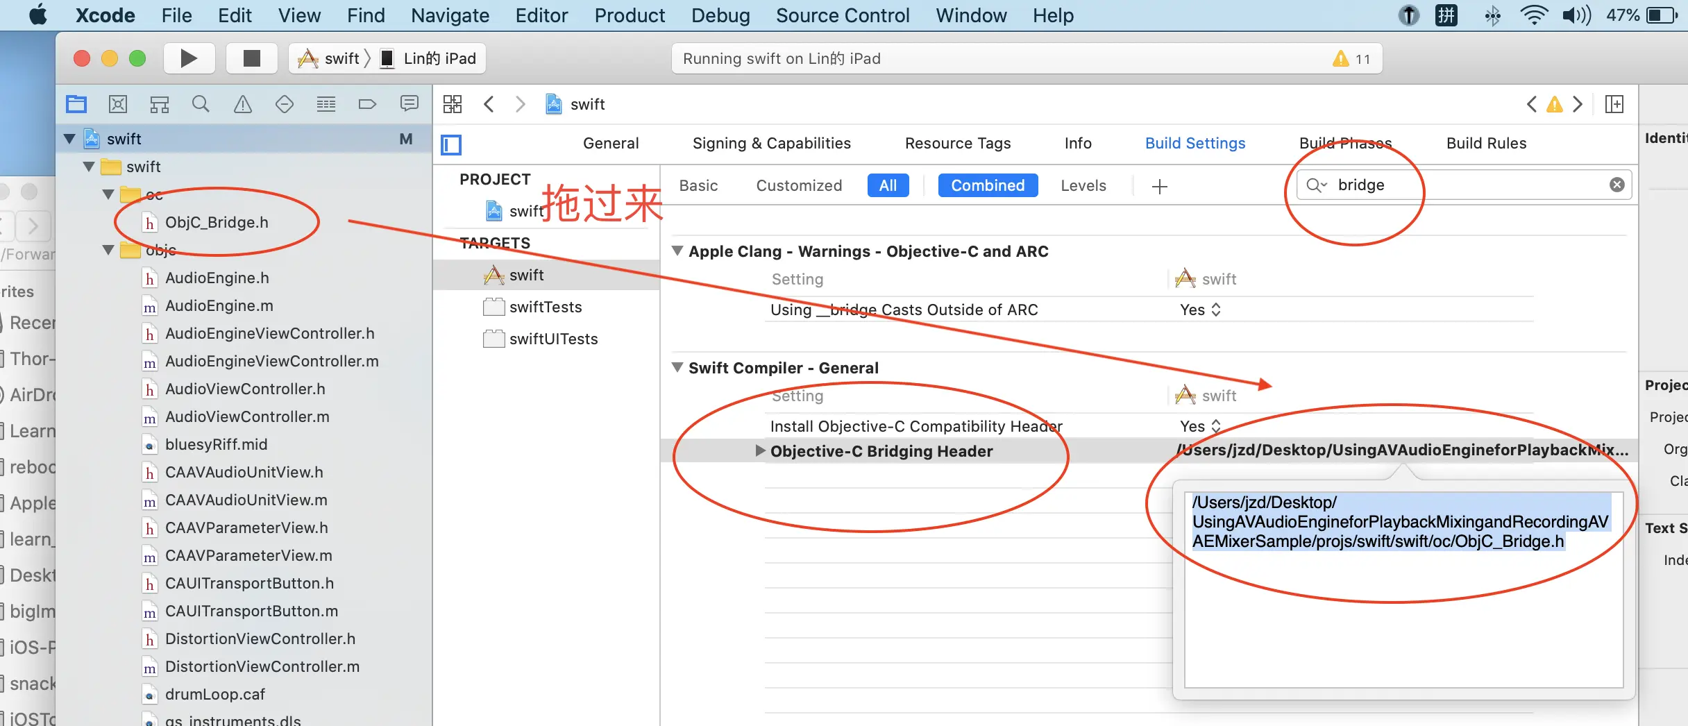Viewport: 1688px width, 726px height.
Task: Select ObjC_Bridge.h in the navigator
Action: coord(217,222)
